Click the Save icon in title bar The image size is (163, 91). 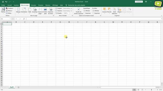click(x=3, y=2)
